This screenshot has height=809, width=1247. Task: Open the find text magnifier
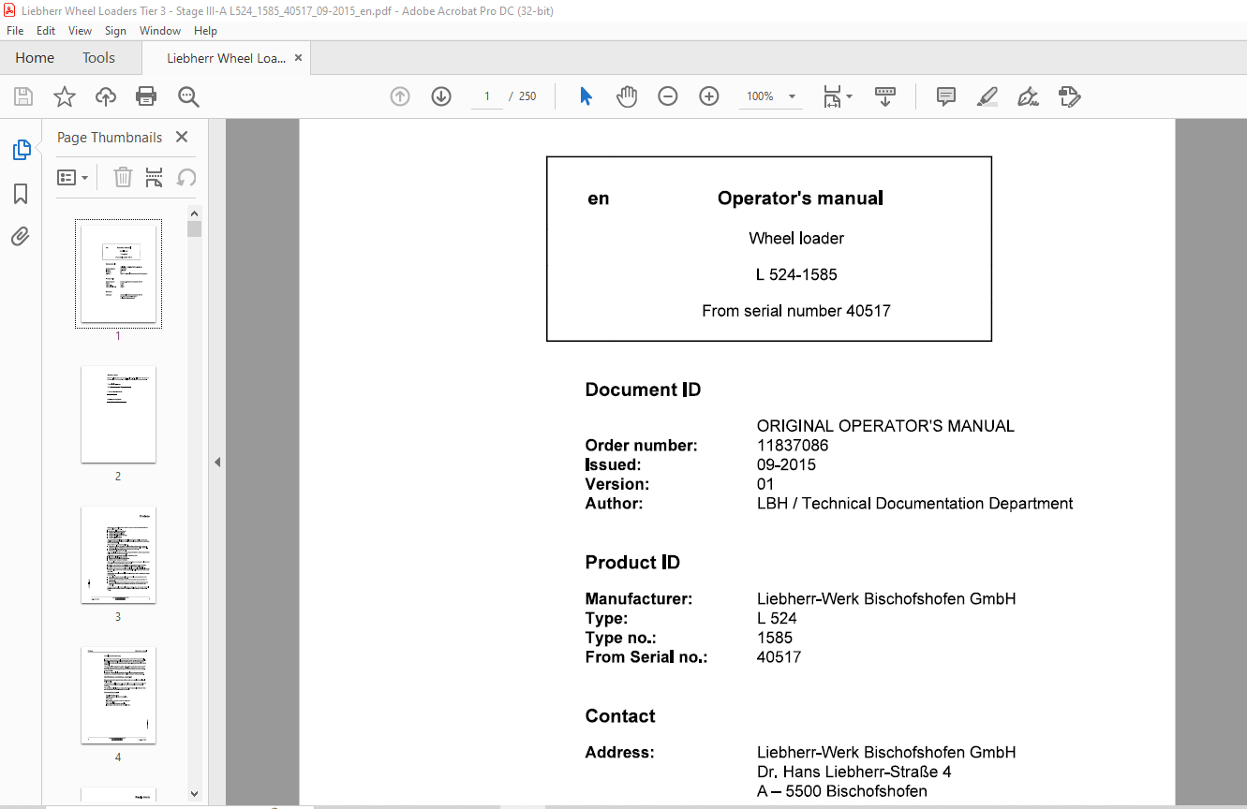[x=188, y=96]
